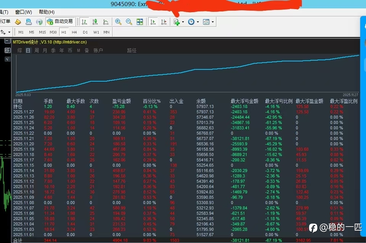The height and width of the screenshot is (243, 366).
Task: Select W1 timeframe
Action: click(96, 32)
